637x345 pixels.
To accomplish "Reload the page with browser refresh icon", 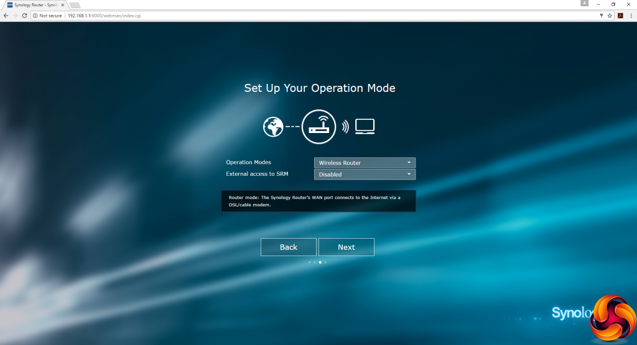I will click(24, 16).
